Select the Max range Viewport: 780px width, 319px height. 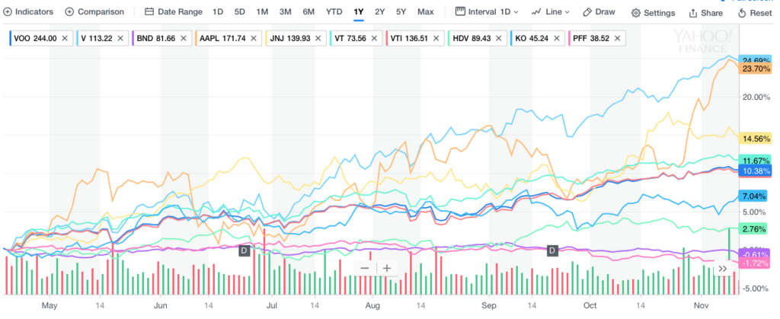click(x=425, y=11)
